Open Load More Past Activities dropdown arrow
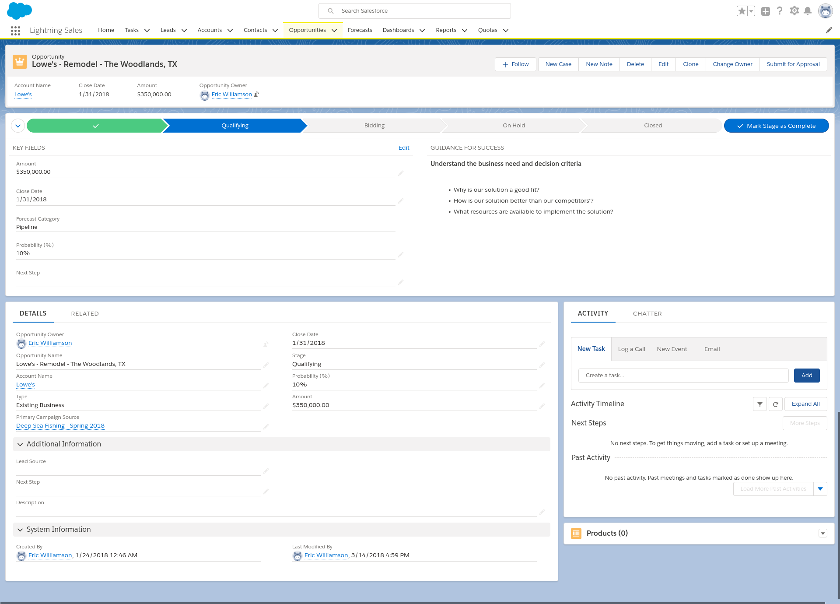Image resolution: width=840 pixels, height=604 pixels. [x=820, y=489]
